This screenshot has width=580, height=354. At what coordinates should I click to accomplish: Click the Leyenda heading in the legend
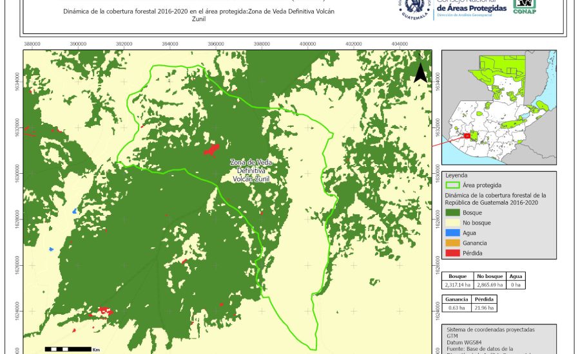pos(457,174)
